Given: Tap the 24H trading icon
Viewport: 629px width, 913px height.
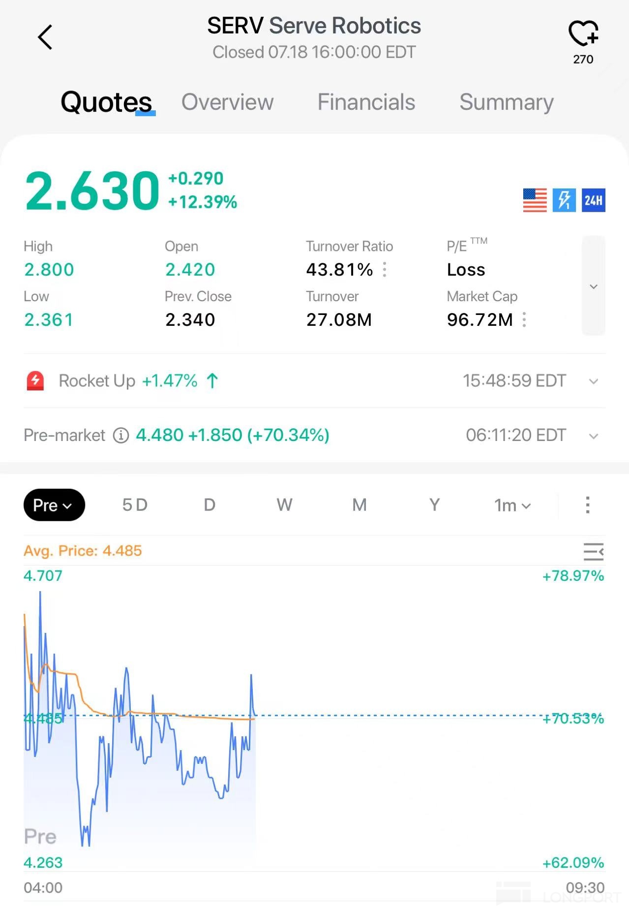Looking at the screenshot, I should [593, 200].
